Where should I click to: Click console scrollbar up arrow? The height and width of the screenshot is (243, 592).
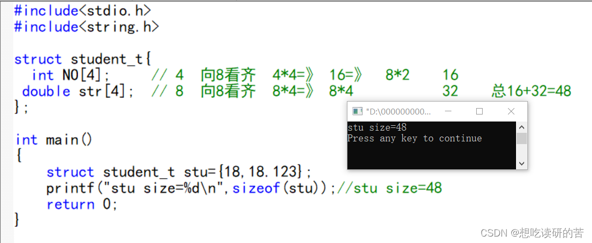click(x=521, y=127)
